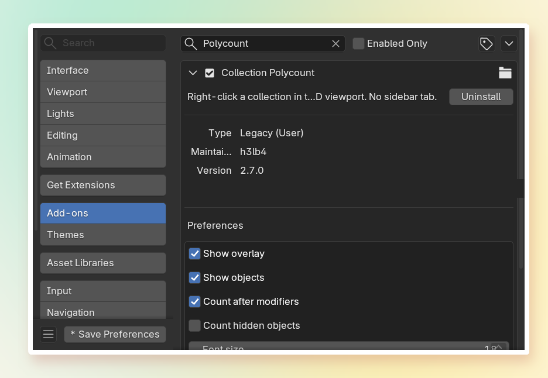The height and width of the screenshot is (378, 548).
Task: Open the Animation preferences
Action: 103,157
